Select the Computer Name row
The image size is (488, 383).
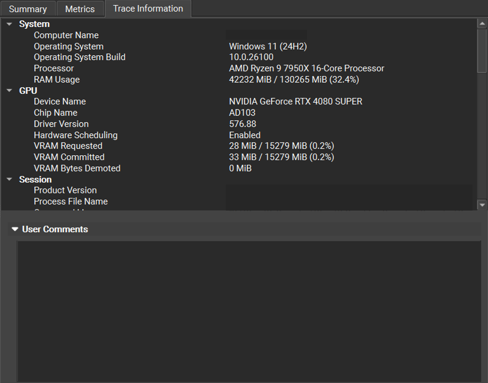coord(66,35)
